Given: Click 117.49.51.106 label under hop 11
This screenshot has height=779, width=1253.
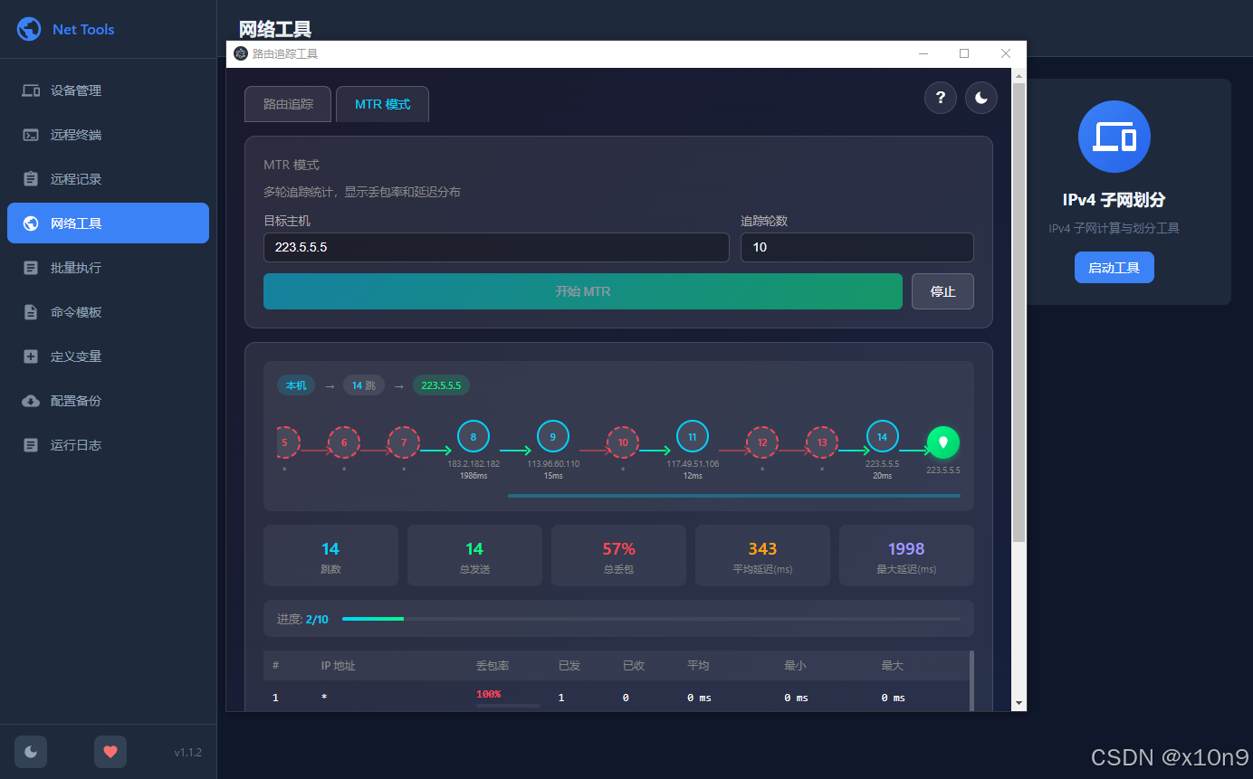Looking at the screenshot, I should 693,464.
